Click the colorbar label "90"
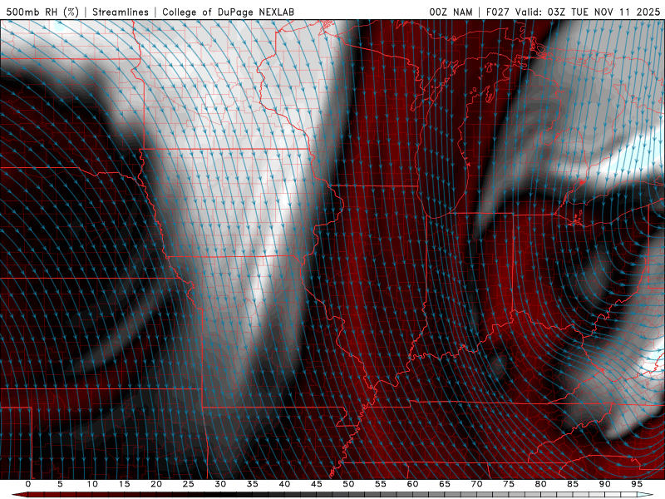The image size is (665, 499). click(604, 484)
